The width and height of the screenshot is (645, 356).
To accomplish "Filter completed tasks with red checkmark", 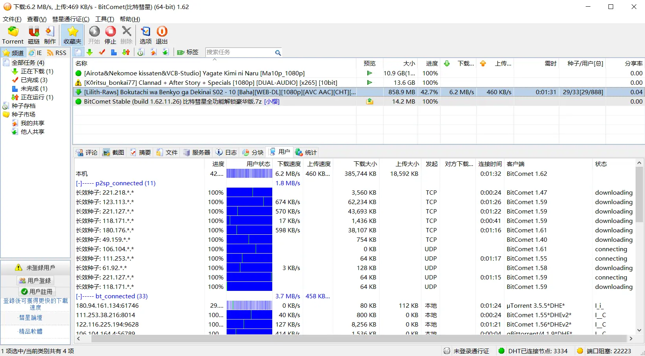I will click(102, 52).
